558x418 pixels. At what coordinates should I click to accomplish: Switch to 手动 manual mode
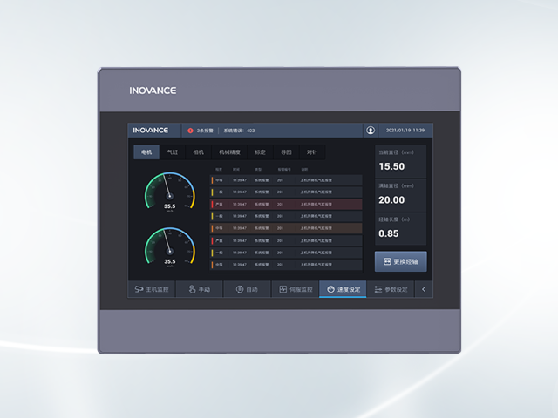pos(200,289)
